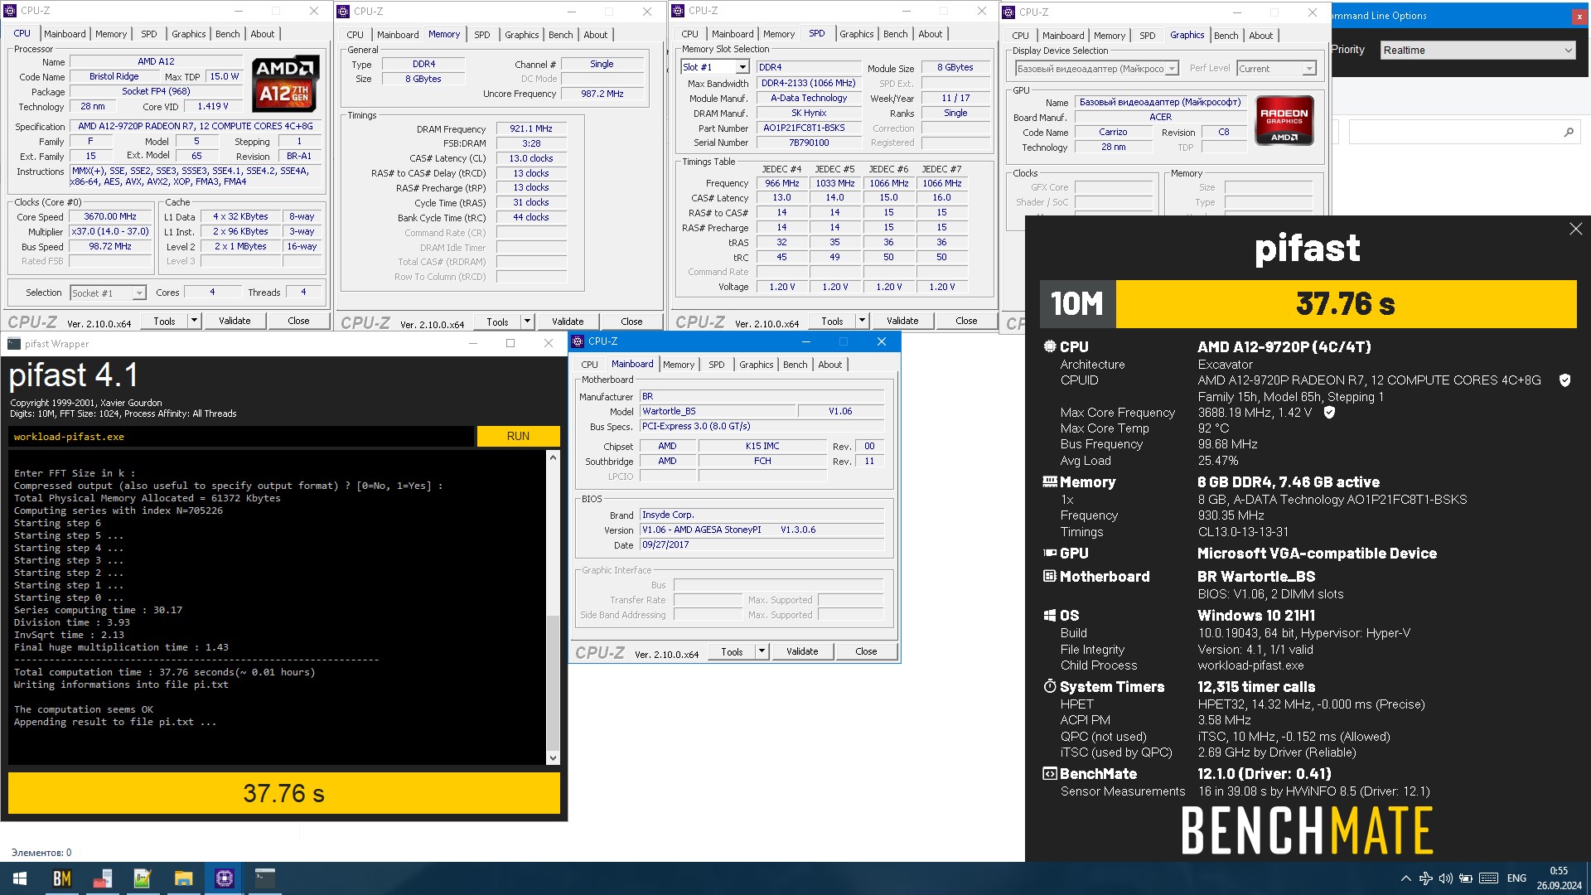This screenshot has width=1591, height=895.
Task: Click the Radeon Graphics logo in CPU-Z
Action: tap(1284, 121)
